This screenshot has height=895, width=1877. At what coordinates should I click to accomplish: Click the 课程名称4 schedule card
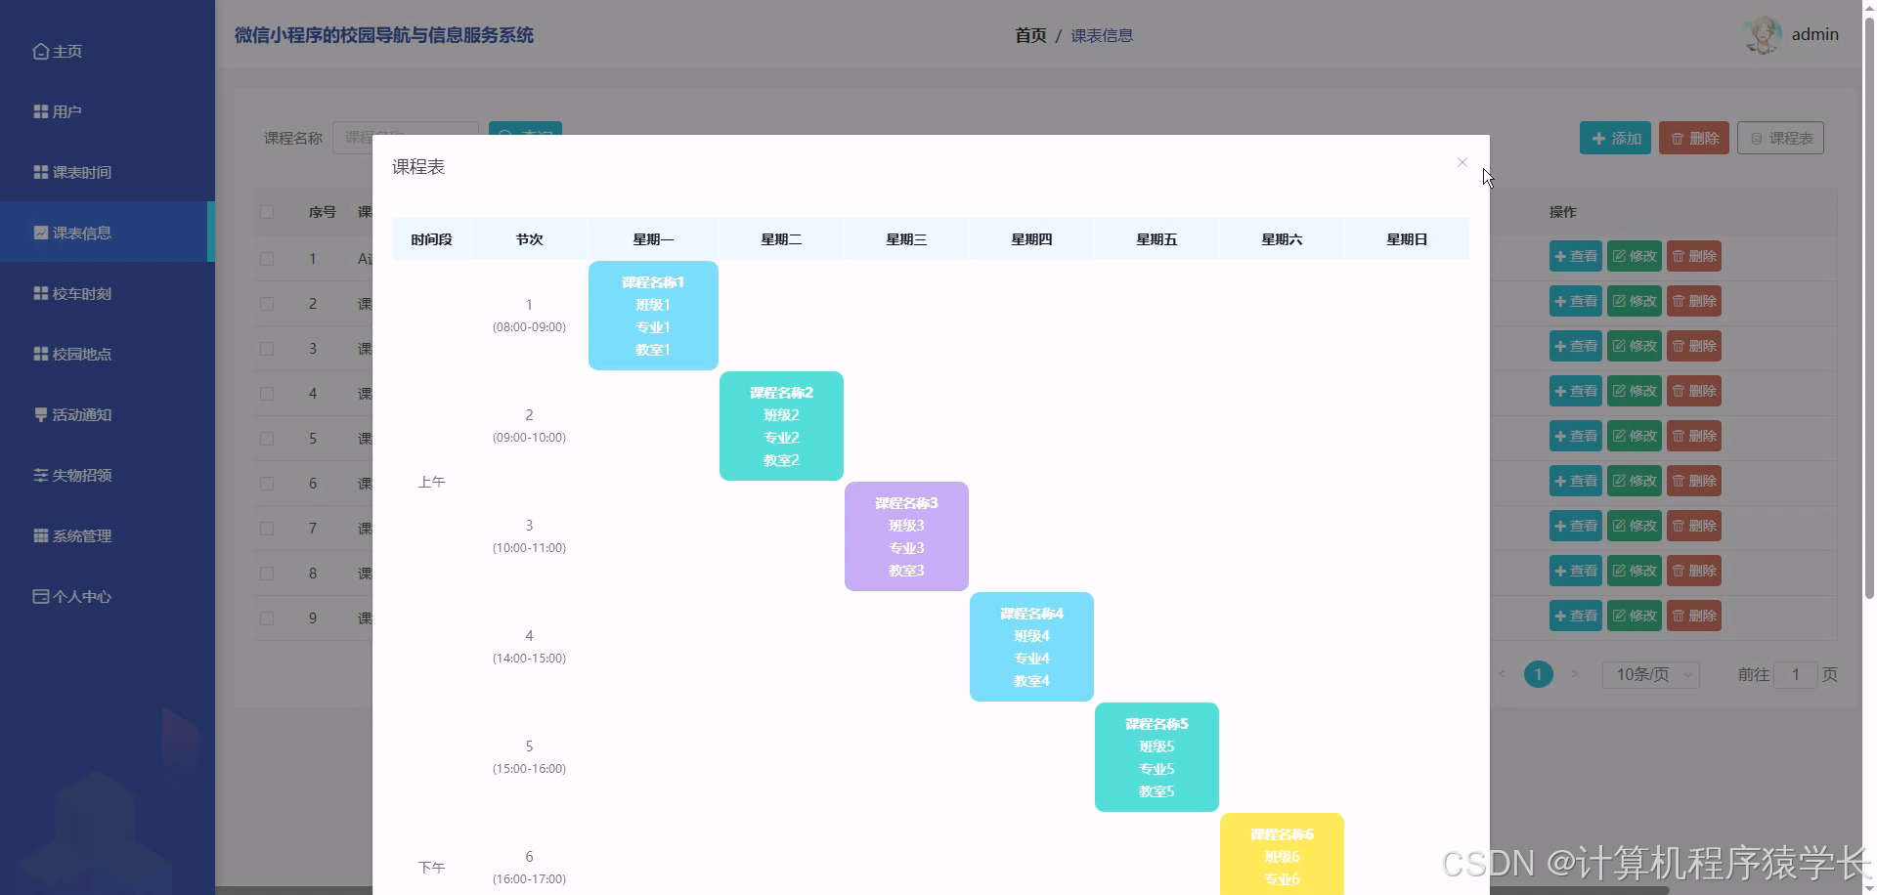pos(1031,647)
